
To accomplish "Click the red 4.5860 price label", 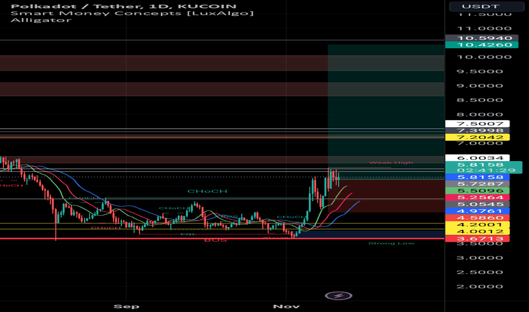I will coord(477,218).
